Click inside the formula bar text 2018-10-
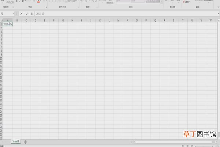The height and width of the screenshot is (147, 220). point(40,14)
